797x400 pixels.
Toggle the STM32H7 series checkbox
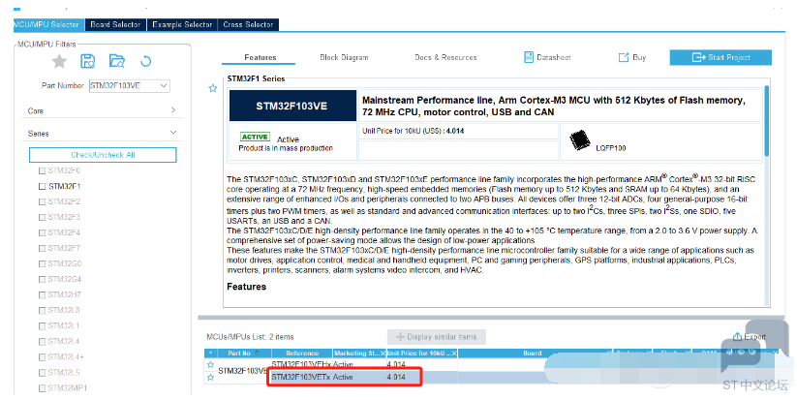(43, 294)
